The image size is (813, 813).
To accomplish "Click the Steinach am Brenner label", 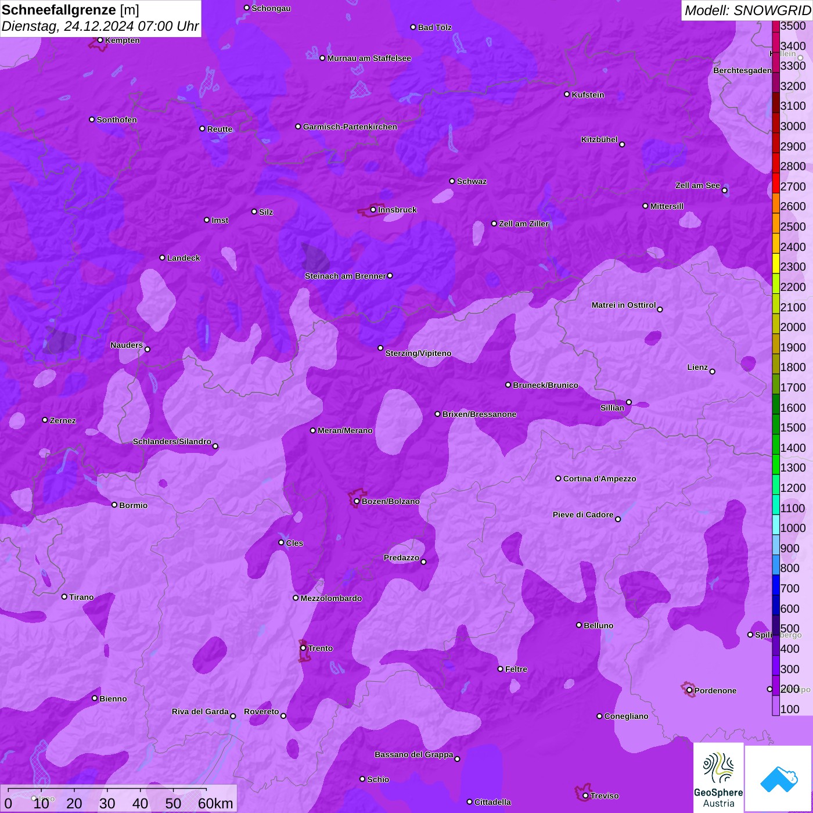I will coord(346,276).
